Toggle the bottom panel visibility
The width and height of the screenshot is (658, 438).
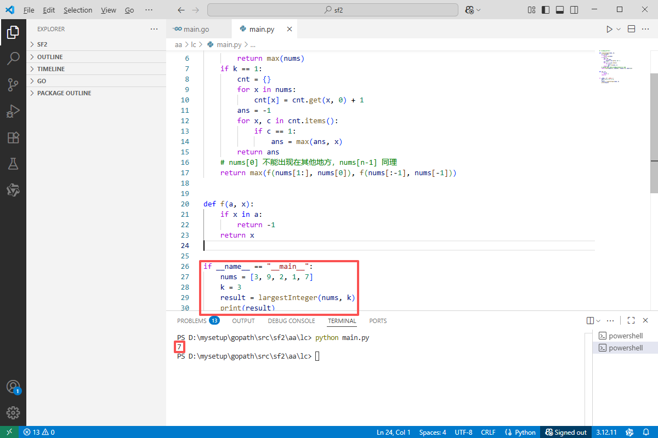[560, 10]
